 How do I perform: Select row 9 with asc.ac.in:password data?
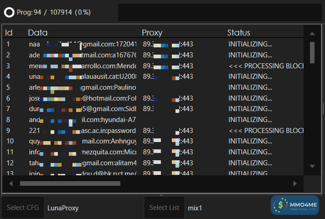(153, 131)
